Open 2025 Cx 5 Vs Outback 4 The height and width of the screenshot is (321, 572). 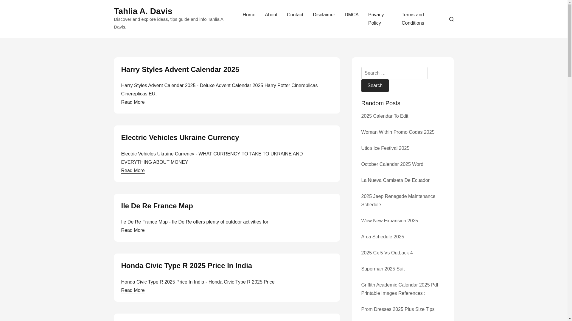click(x=387, y=253)
